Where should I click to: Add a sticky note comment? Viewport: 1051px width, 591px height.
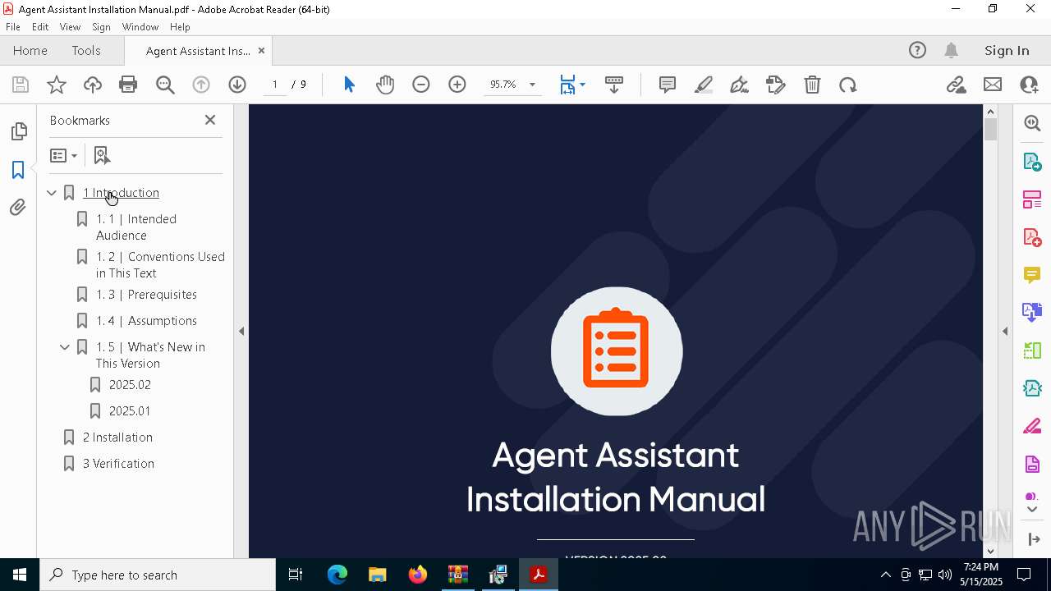click(x=668, y=85)
